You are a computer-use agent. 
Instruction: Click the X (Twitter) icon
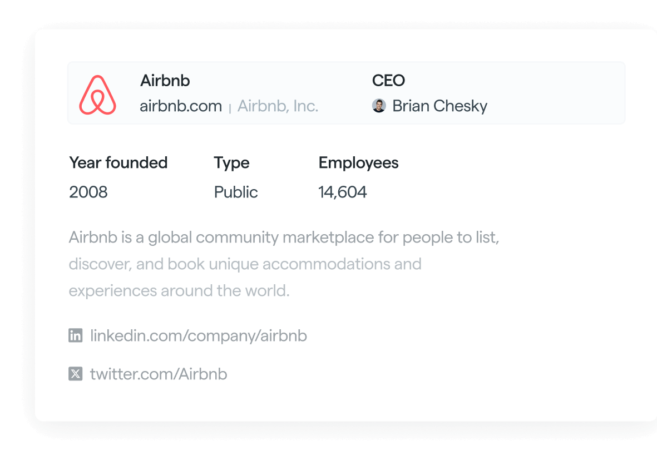pos(76,374)
